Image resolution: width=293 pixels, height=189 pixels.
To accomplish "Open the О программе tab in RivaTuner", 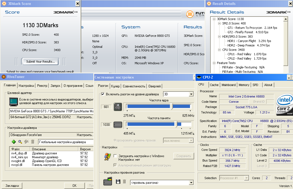I will pyautogui.click(x=73, y=86).
